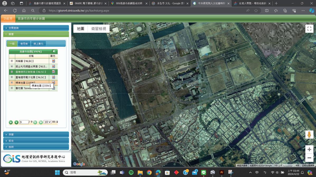Go to previous page of layer list
Image resolution: width=316 pixels, height=177 pixels.
pyautogui.click(x=16, y=122)
